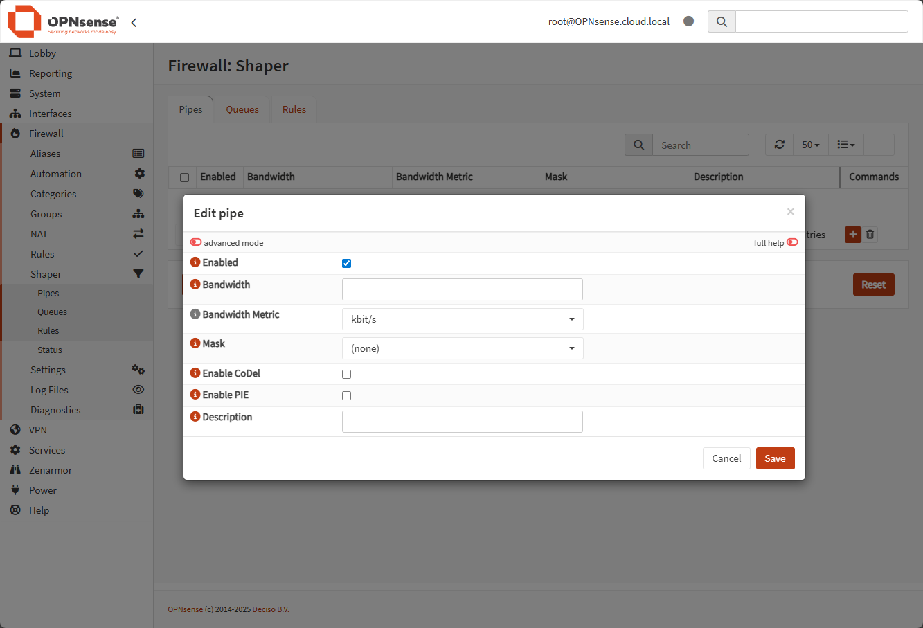Cancel the Edit pipe dialog
The width and height of the screenshot is (923, 628).
click(x=726, y=458)
